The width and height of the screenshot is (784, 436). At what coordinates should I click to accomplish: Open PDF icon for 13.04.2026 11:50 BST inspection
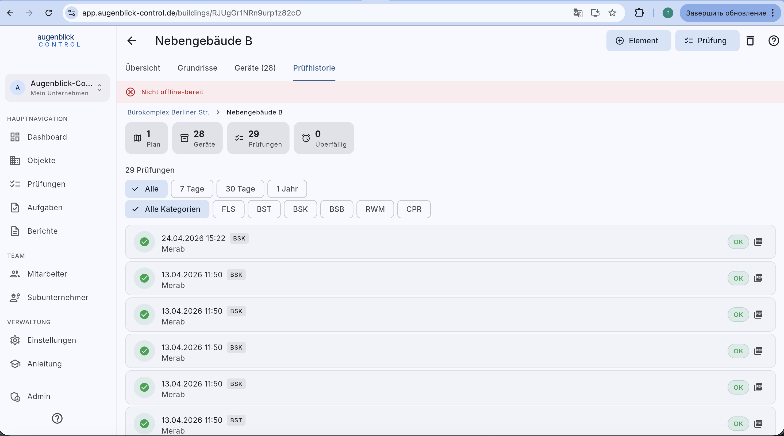[x=758, y=423]
